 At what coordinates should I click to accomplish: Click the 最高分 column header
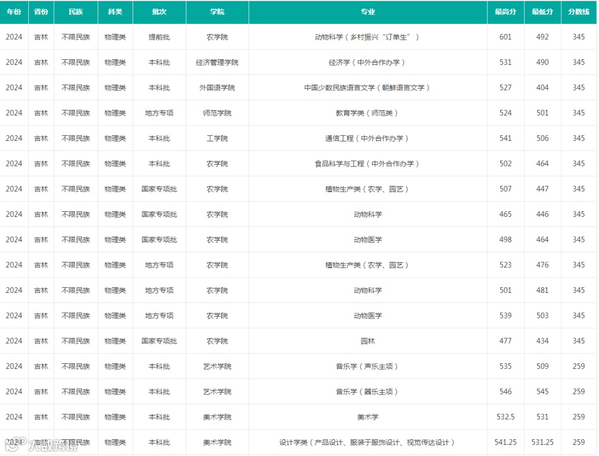[x=505, y=12]
